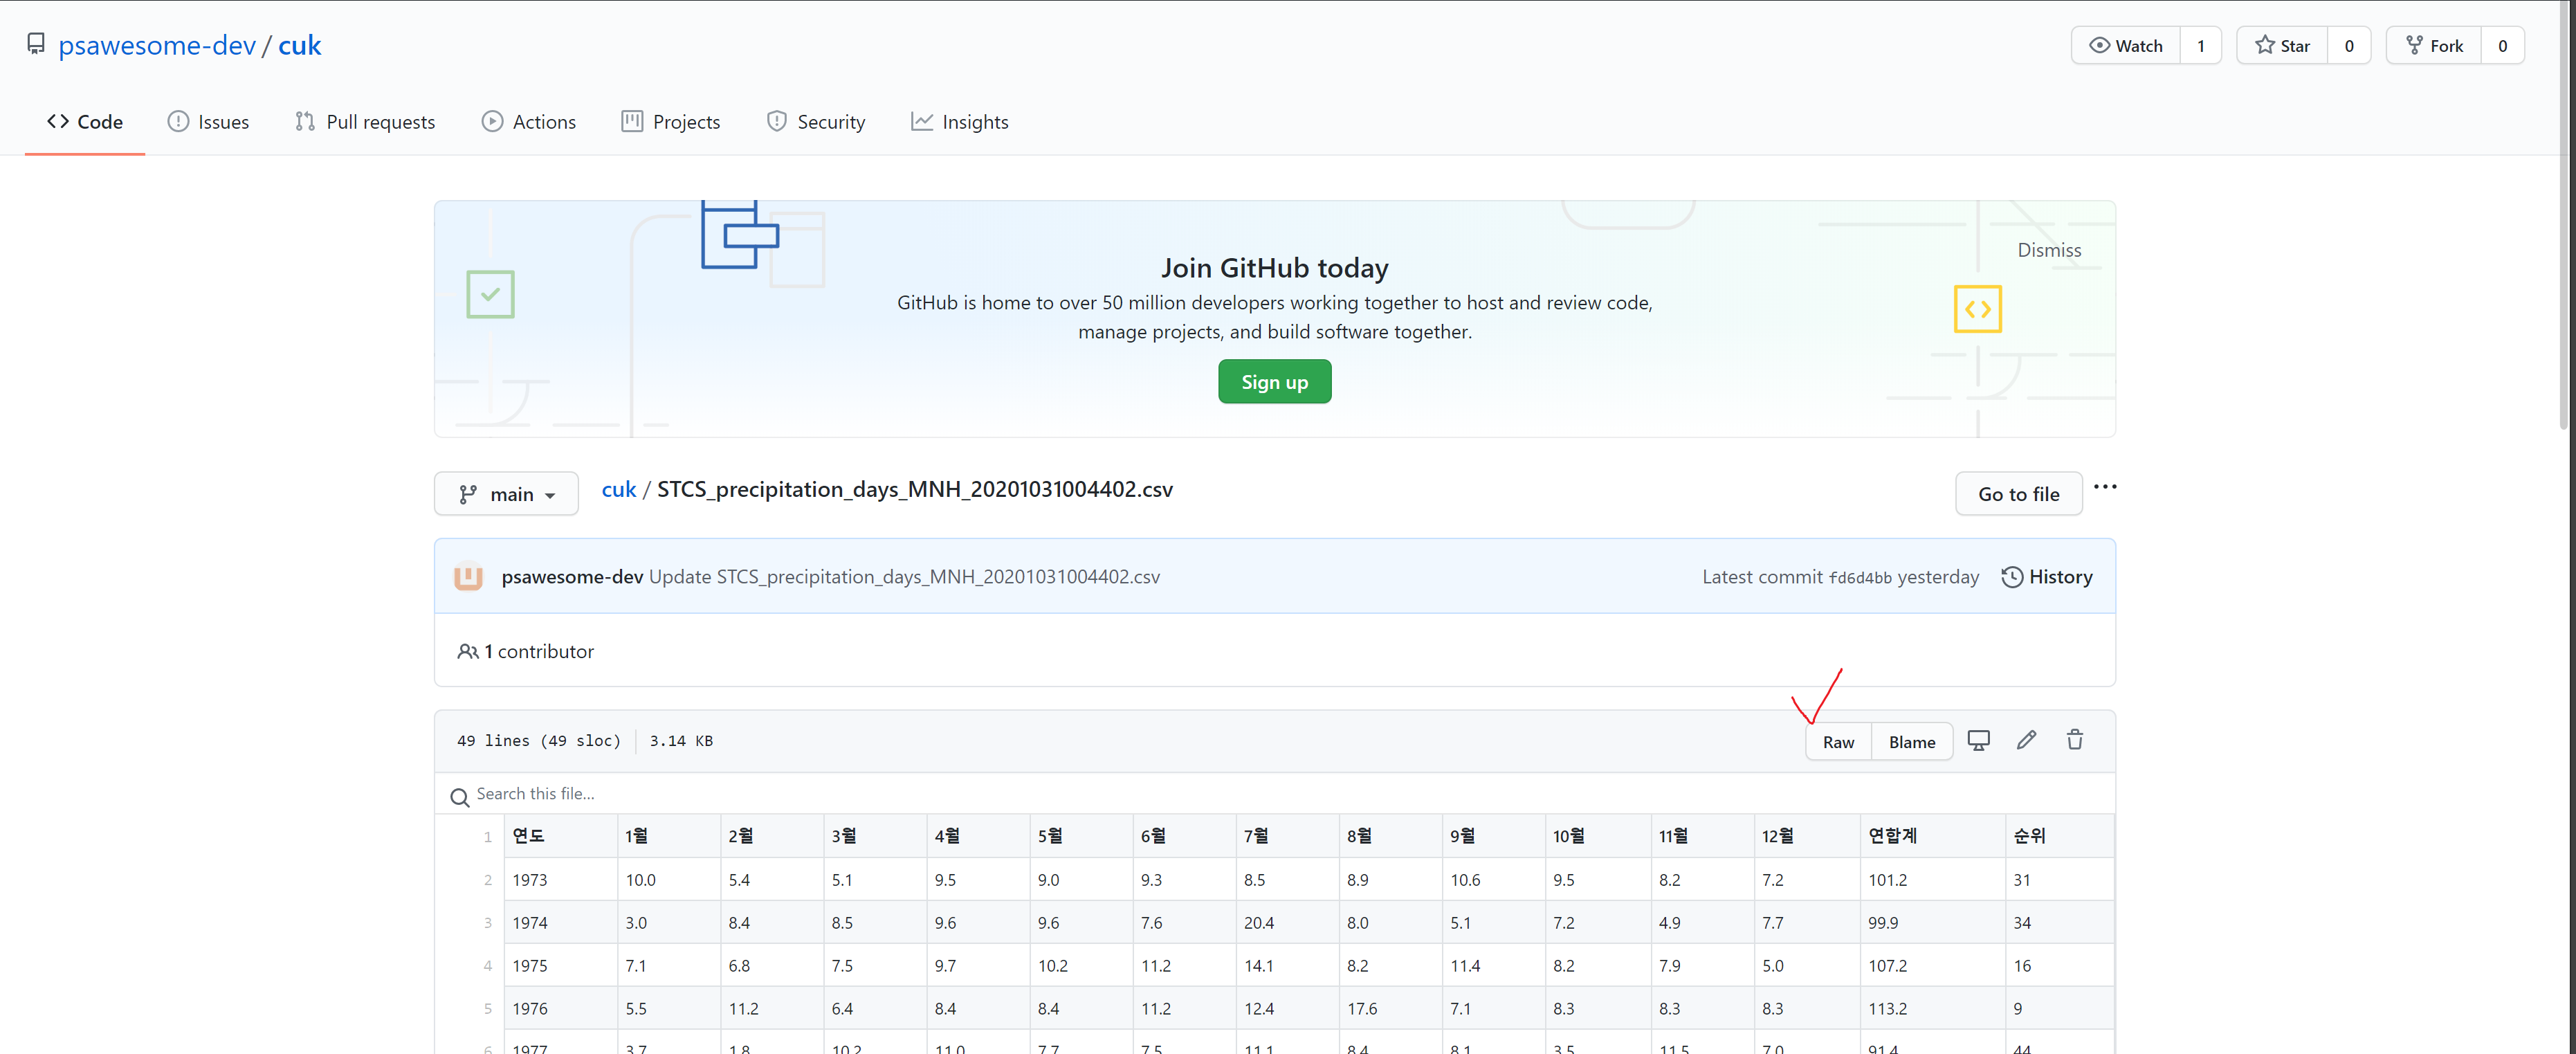Dismiss the Join GitHub banner

click(2048, 250)
